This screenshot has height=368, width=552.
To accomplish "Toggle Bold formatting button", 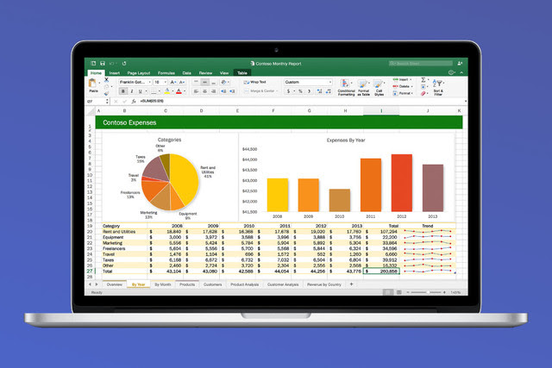I will click(122, 91).
